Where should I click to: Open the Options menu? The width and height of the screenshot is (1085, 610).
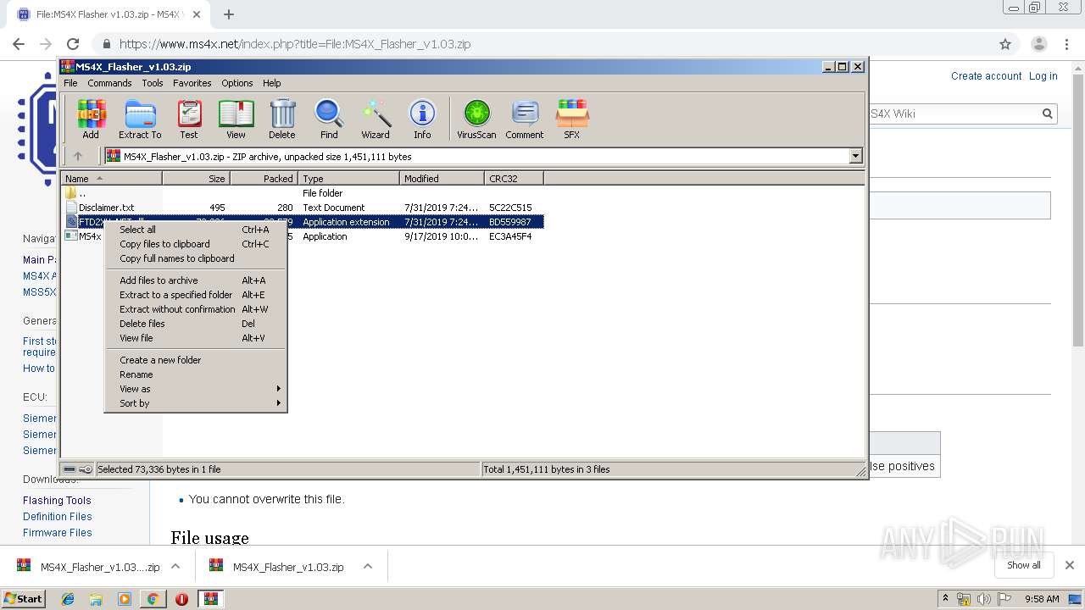point(237,83)
